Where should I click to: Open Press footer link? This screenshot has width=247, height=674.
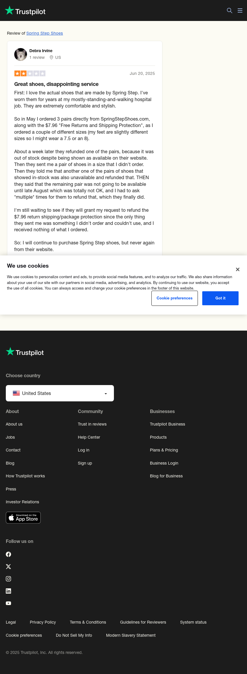[x=11, y=489]
